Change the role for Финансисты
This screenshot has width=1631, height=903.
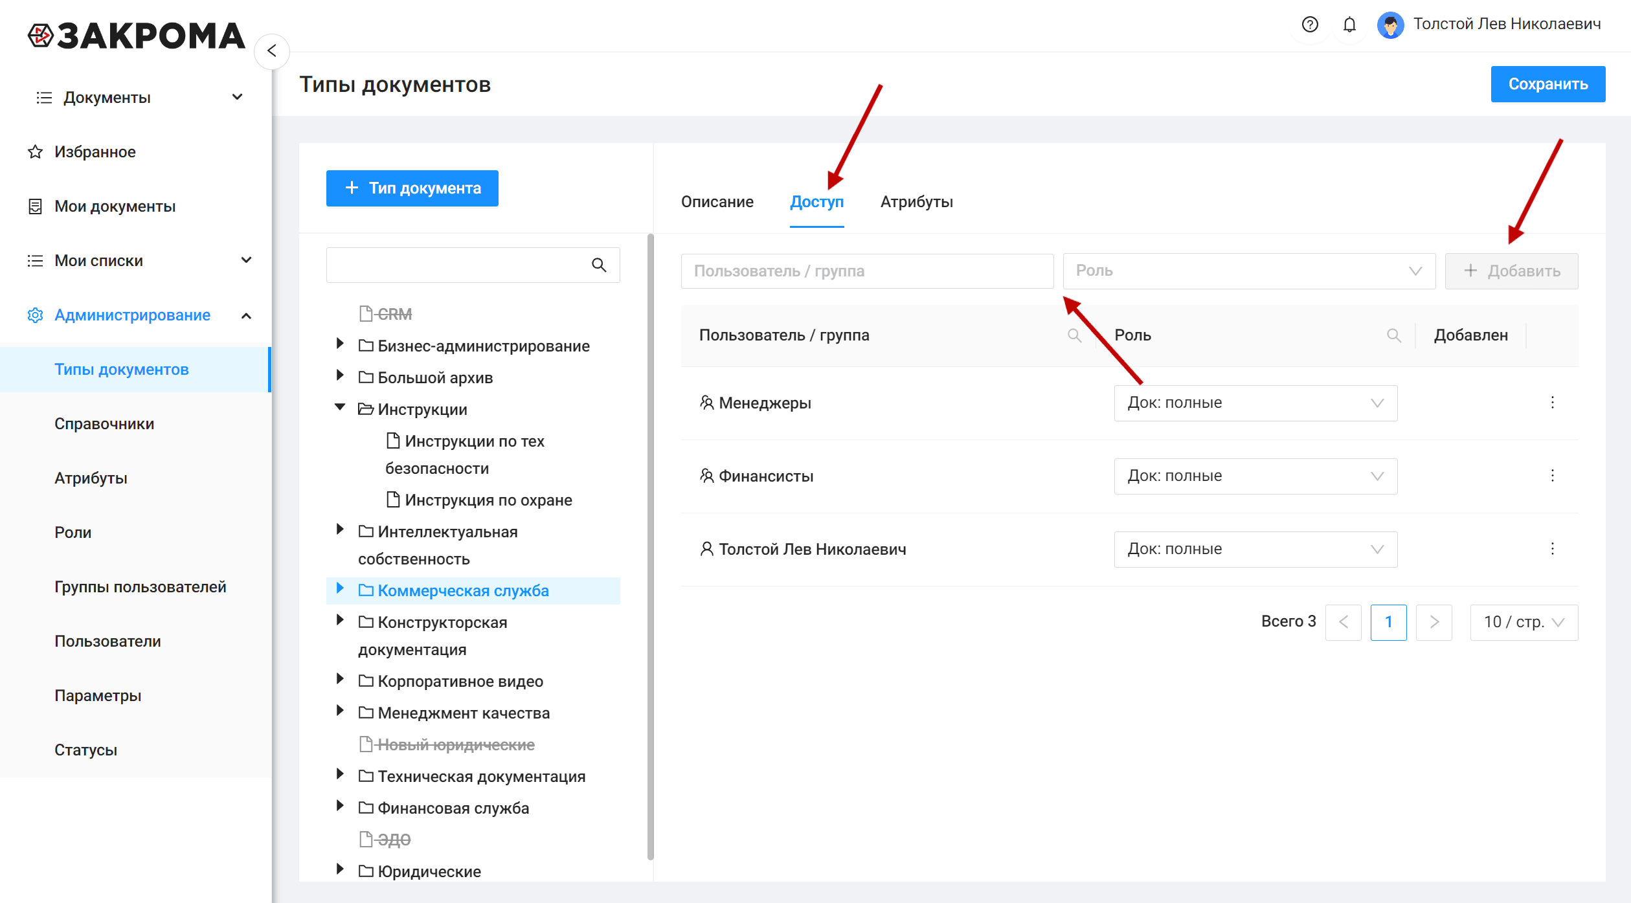click(1255, 476)
